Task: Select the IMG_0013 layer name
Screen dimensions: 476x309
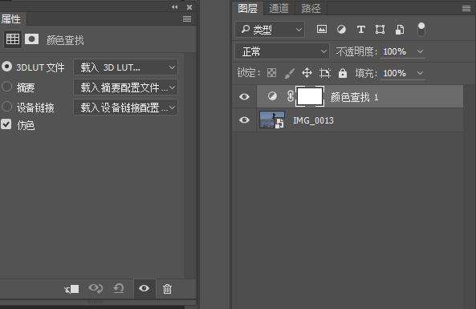Action: 313,120
